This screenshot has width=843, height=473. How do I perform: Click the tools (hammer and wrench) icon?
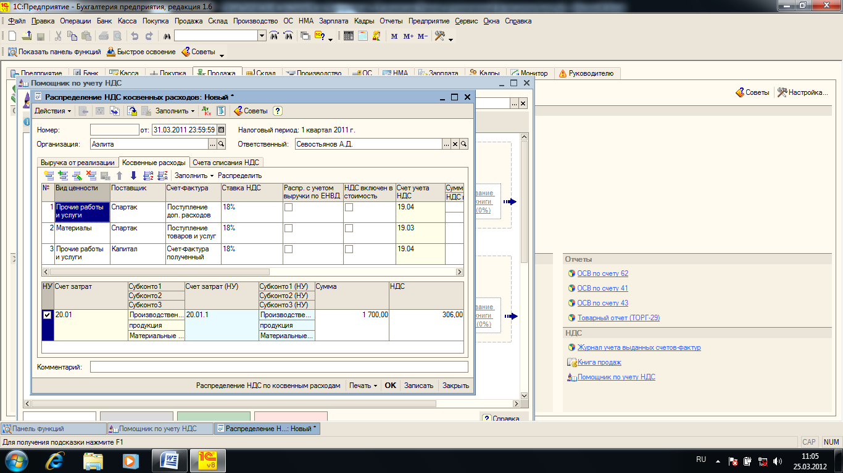[439, 36]
